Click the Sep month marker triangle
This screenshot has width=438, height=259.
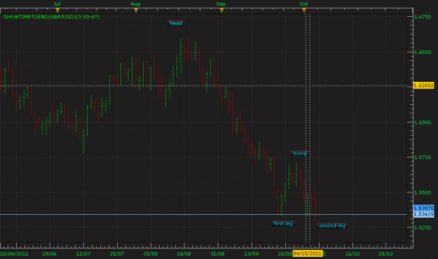pos(221,10)
